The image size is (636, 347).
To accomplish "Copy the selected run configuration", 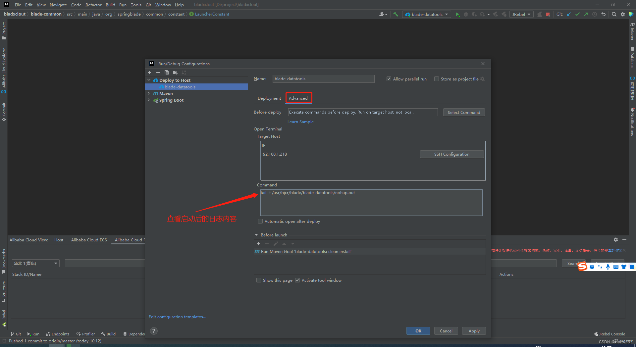I will tap(167, 73).
